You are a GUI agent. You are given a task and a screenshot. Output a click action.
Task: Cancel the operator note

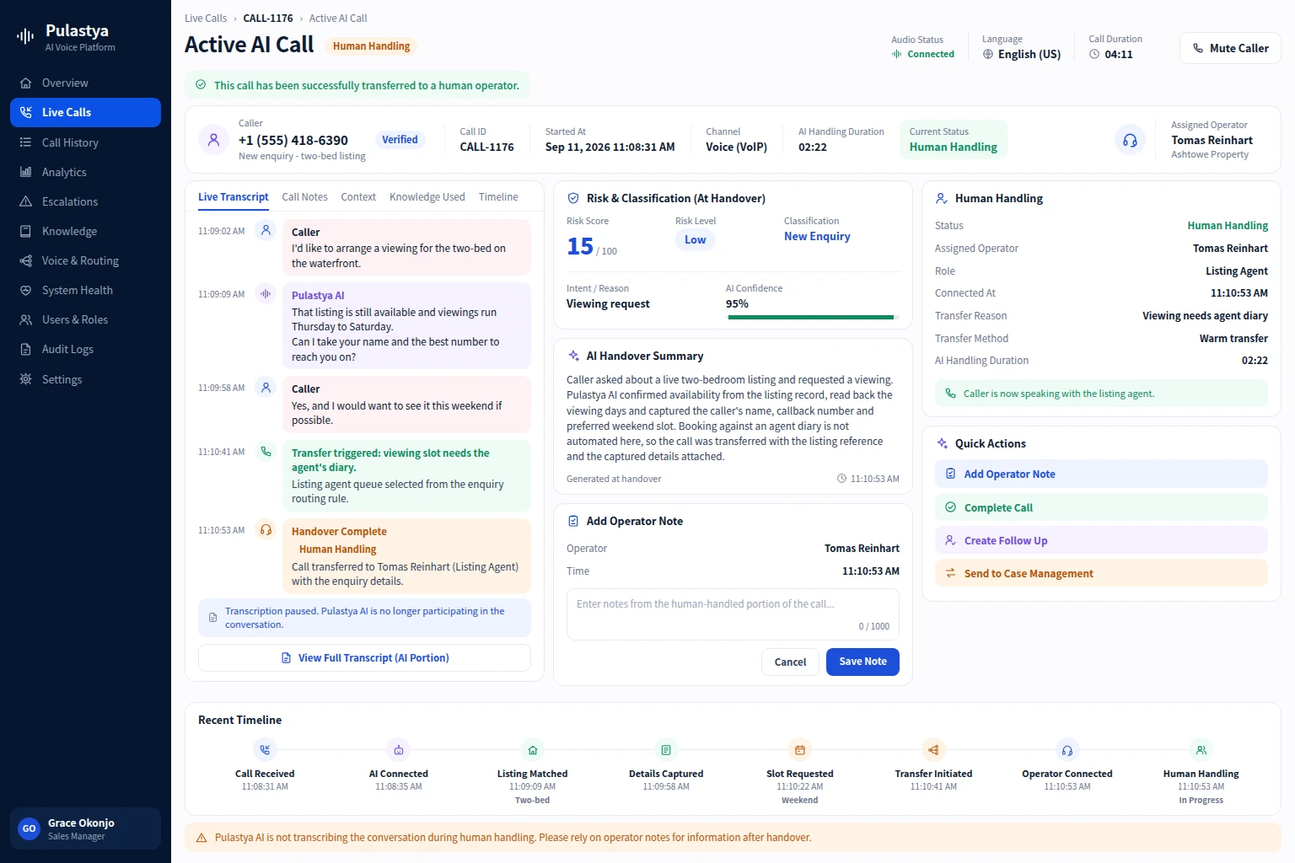(x=790, y=662)
